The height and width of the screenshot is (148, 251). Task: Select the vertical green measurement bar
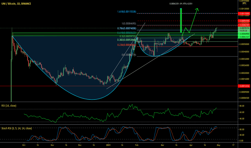(181, 20)
